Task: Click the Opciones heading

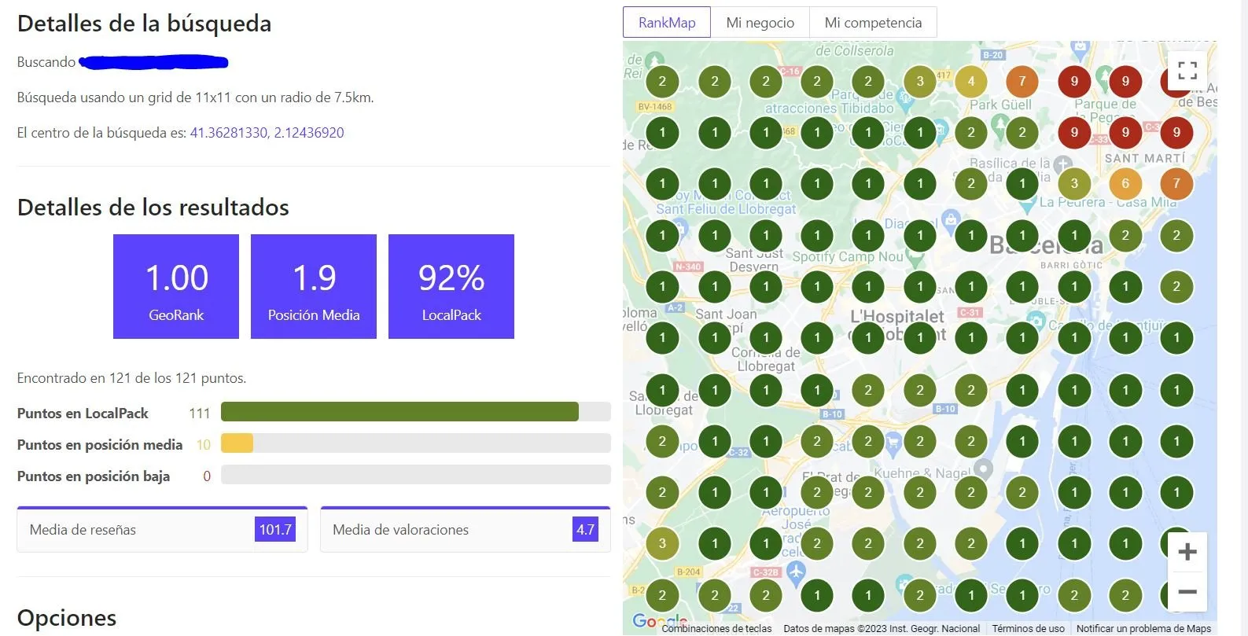Action: (67, 617)
